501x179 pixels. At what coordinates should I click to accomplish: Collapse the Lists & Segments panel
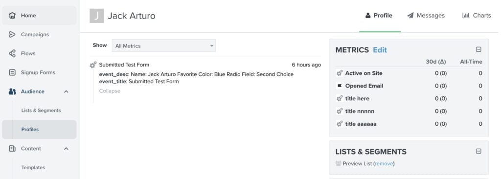click(x=478, y=151)
